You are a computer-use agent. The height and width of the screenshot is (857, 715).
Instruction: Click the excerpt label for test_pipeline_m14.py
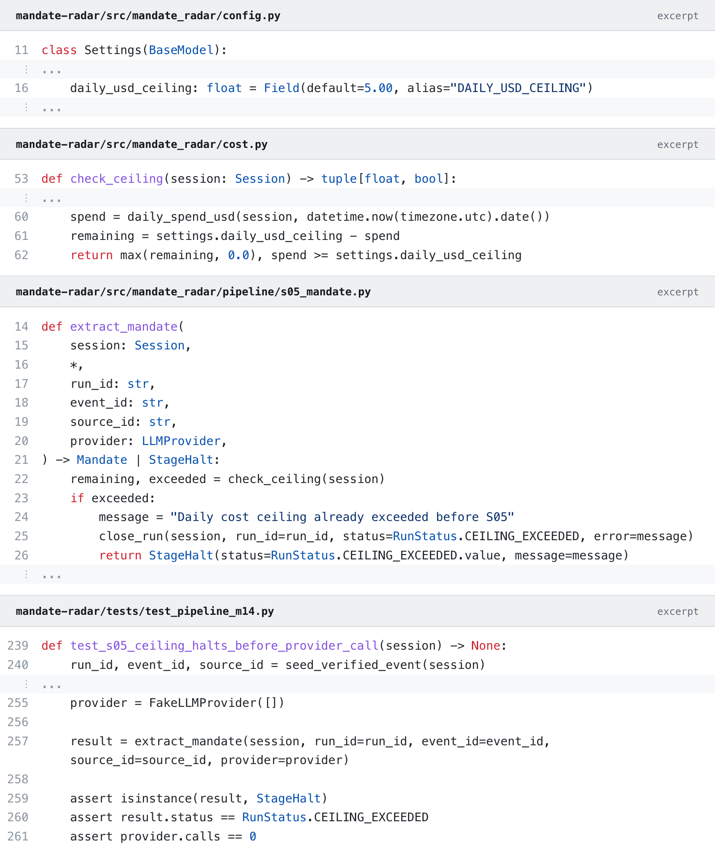pyautogui.click(x=677, y=611)
